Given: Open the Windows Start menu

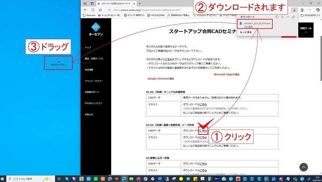Looking at the screenshot, I should point(4,178).
